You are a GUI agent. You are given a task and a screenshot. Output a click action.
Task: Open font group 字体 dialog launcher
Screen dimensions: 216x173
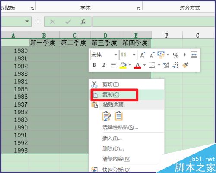point(139,9)
